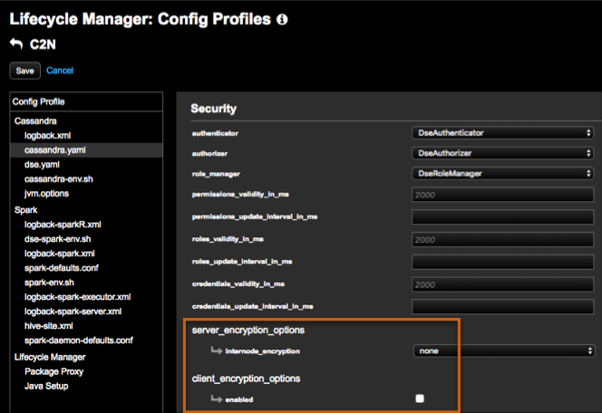Click the roles_update_interval_in_ms input

click(502, 262)
